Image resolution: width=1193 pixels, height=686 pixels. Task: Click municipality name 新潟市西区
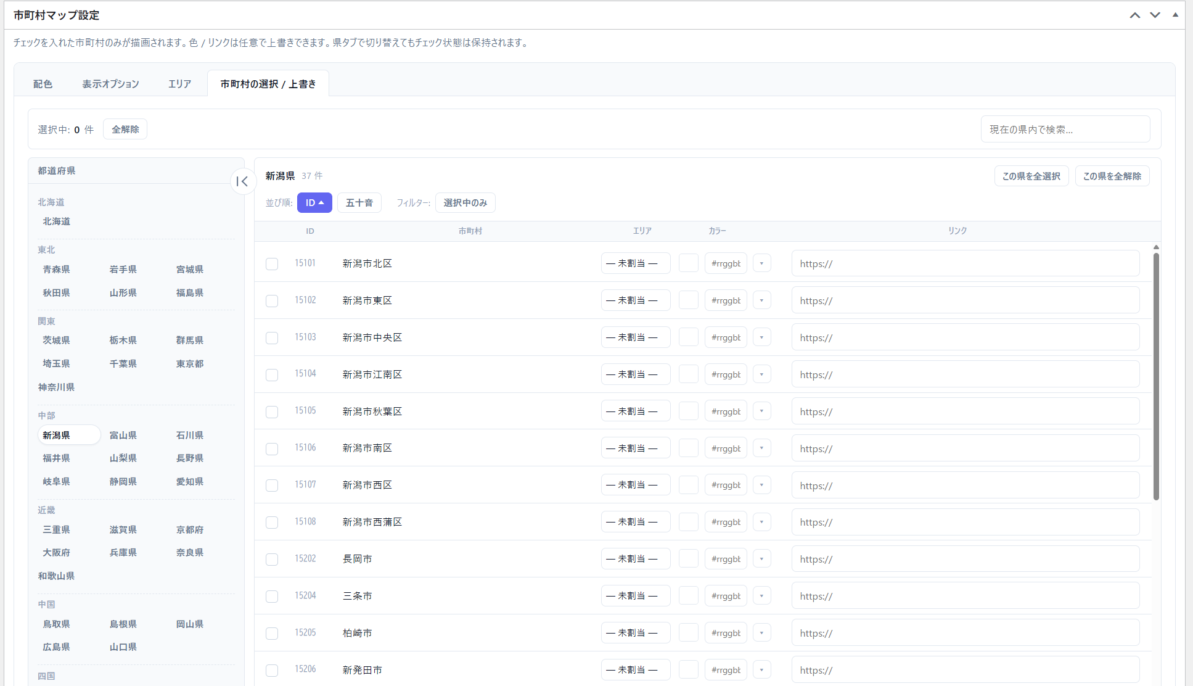367,486
